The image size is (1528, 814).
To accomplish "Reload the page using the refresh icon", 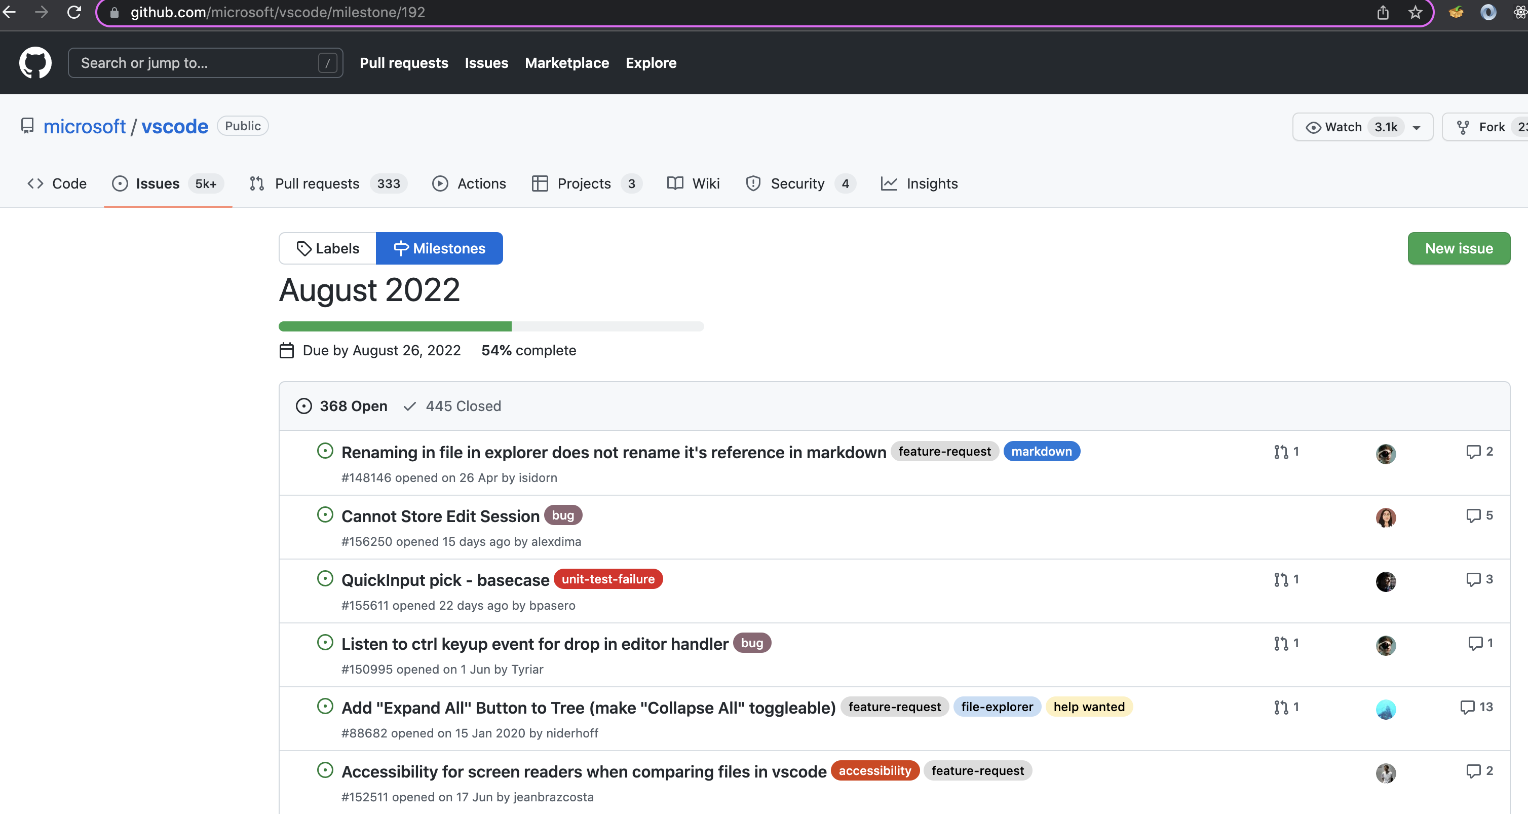I will [73, 12].
